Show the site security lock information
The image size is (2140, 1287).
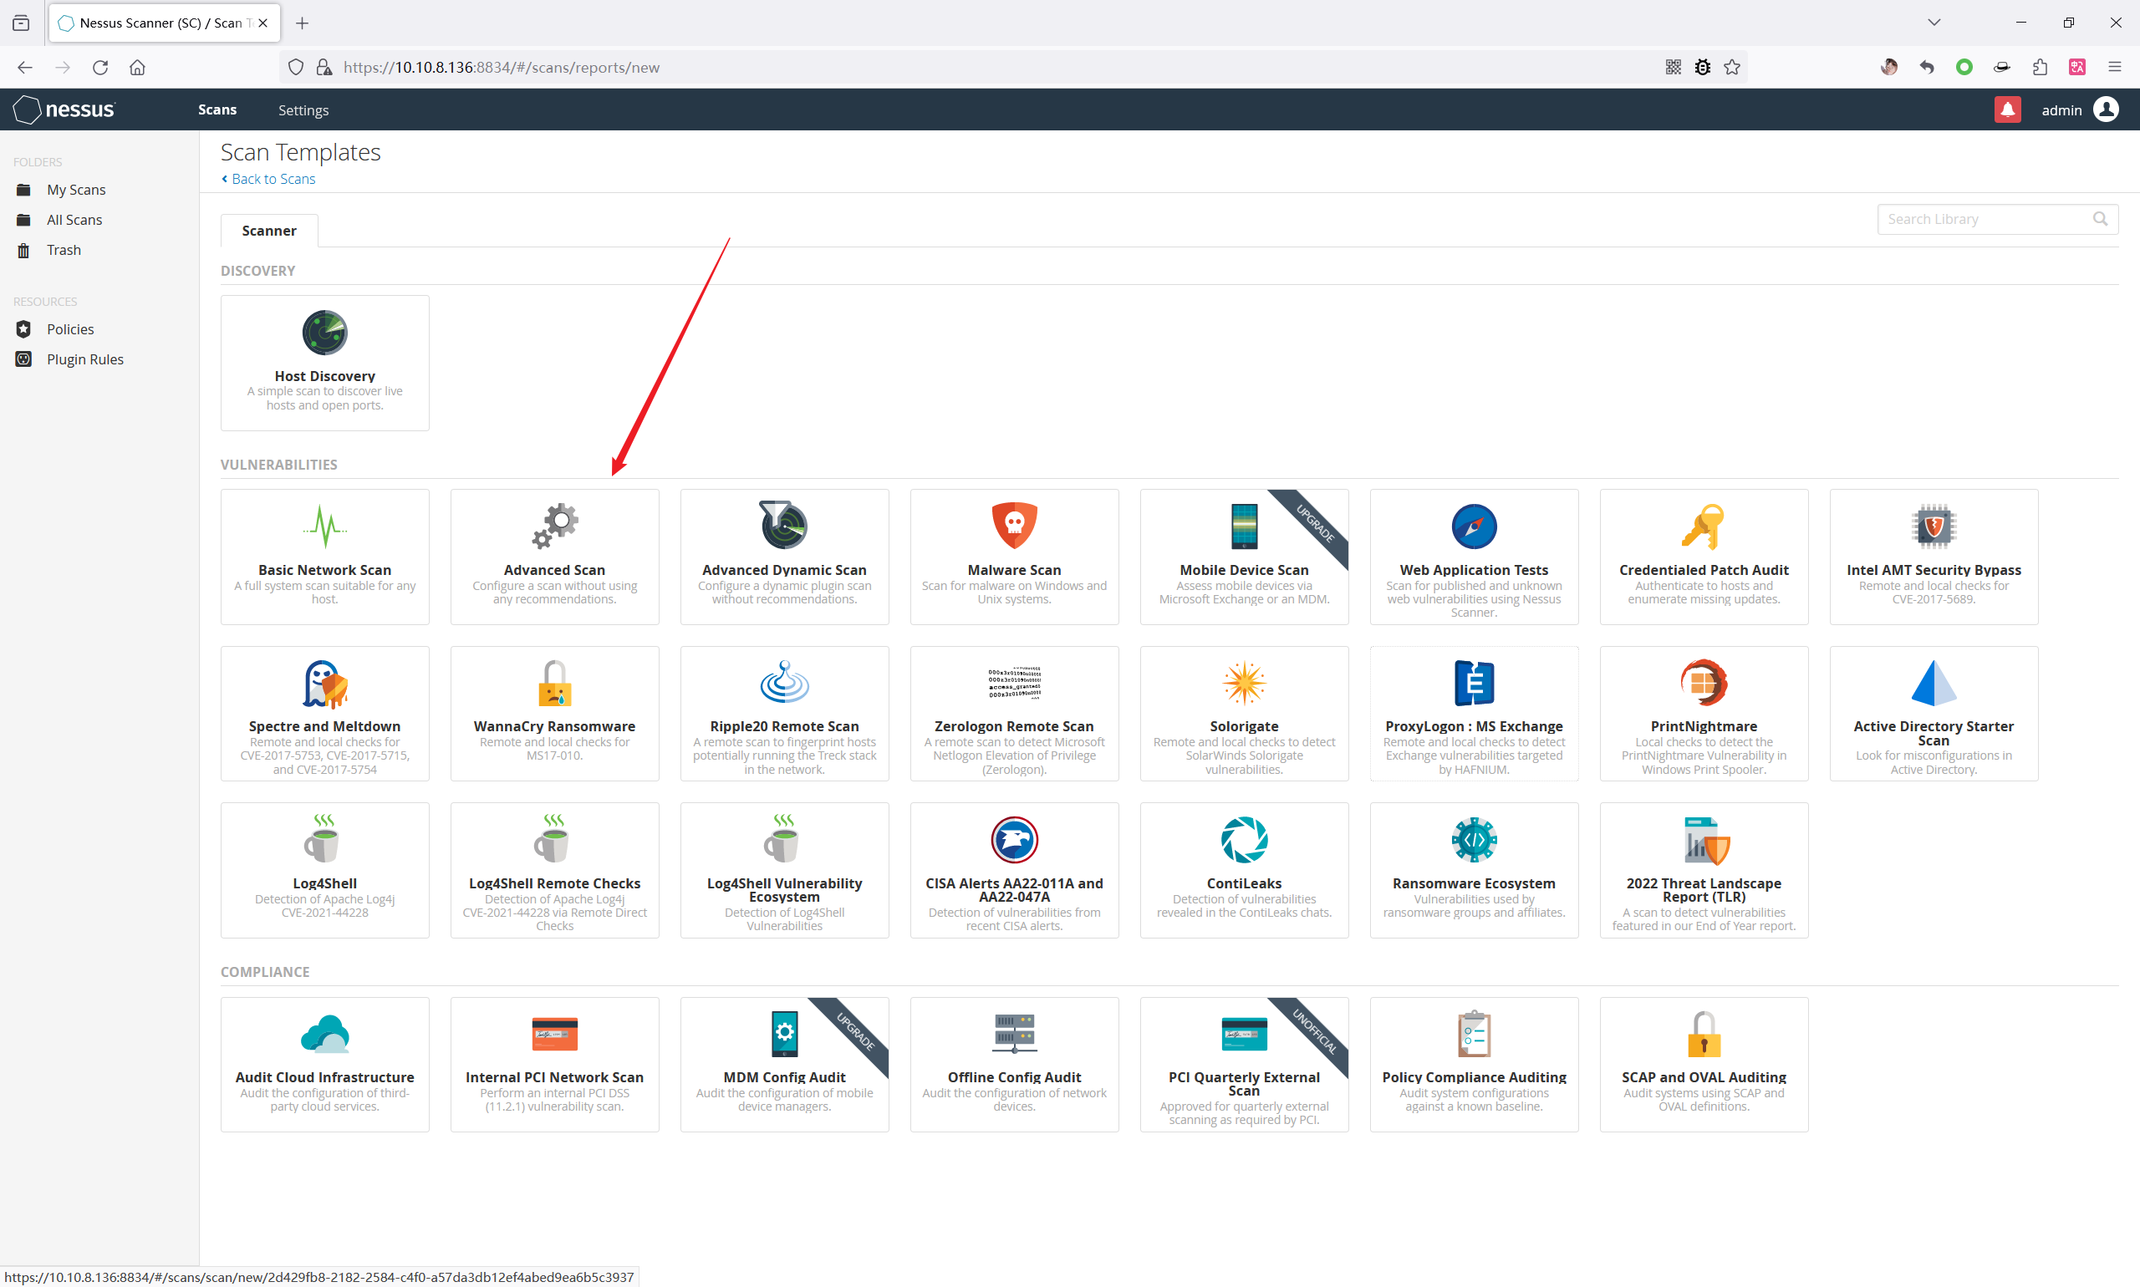(x=324, y=67)
